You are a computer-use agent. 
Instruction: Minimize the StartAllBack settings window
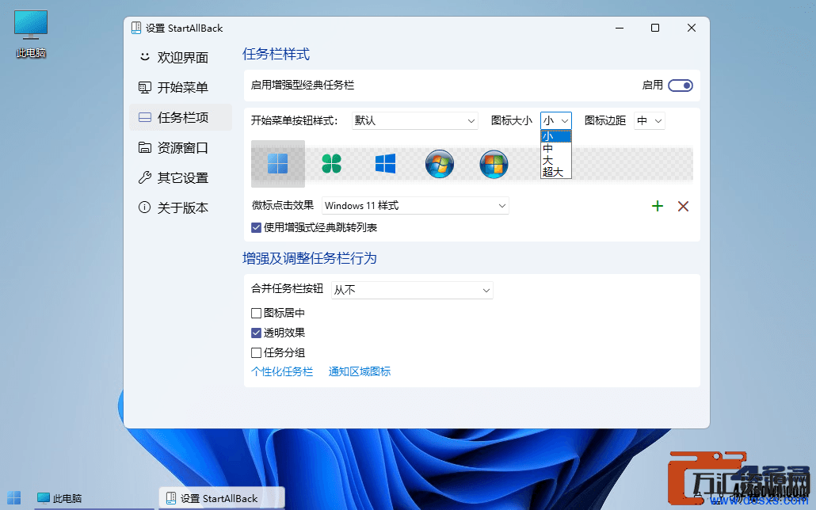pos(620,28)
